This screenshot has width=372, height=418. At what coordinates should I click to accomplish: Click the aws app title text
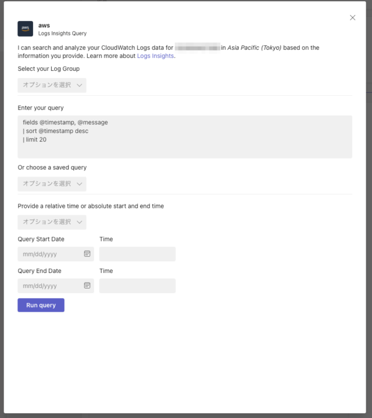(x=44, y=26)
